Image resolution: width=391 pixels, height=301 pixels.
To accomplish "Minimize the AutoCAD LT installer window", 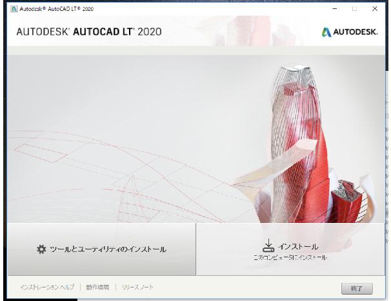I will (x=335, y=9).
